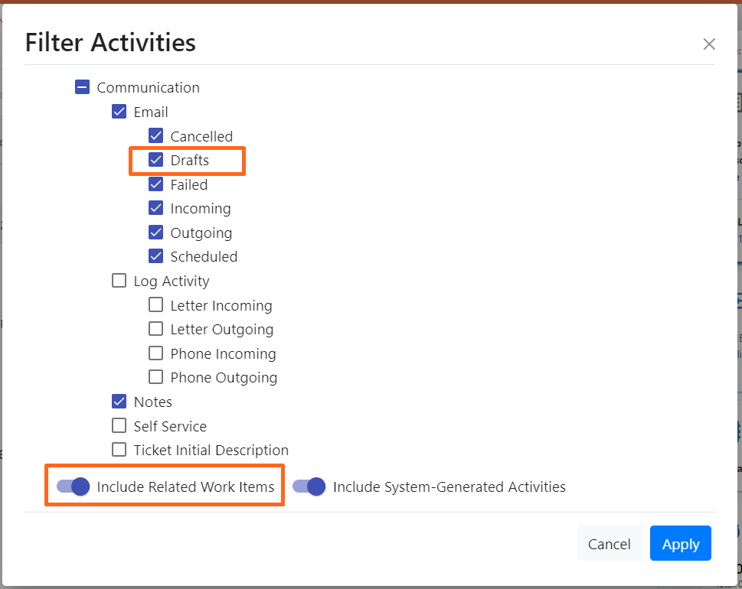This screenshot has height=589, width=742.
Task: Uncheck the Outgoing email option
Action: (156, 233)
